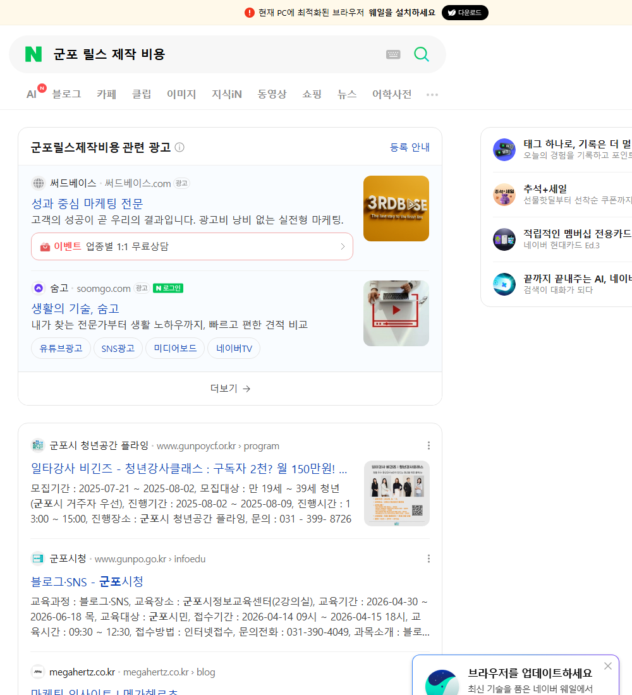Click the 끝까지 끝내주는 AI promo icon

504,284
